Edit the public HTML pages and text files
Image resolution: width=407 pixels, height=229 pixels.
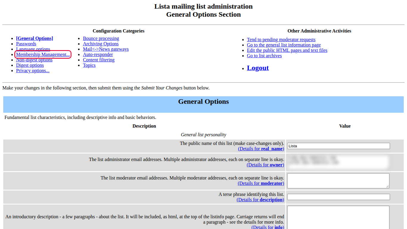[x=287, y=50]
